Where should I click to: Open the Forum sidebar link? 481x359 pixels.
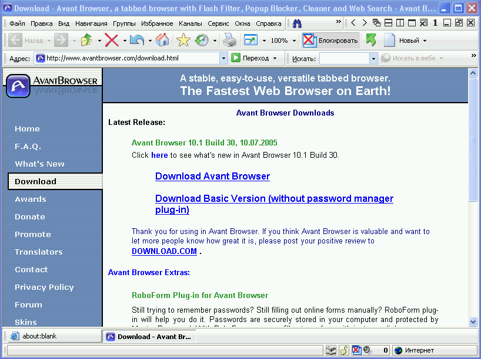click(x=29, y=304)
